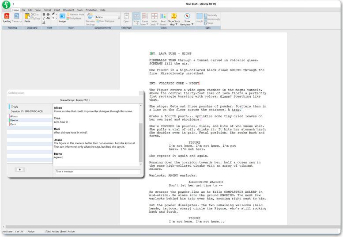Open the Beat Board
This screenshot has height=237, width=343.
pos(163,19)
